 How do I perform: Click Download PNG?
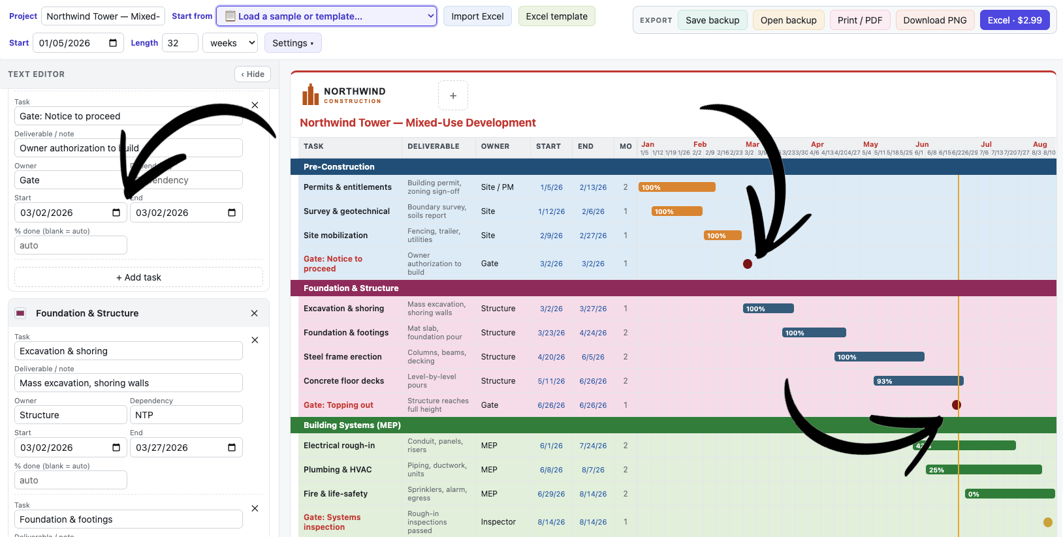(x=934, y=20)
